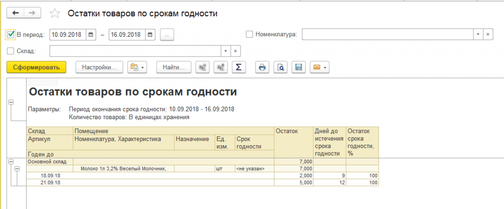The height and width of the screenshot is (209, 504).
Task: Click the 'Сформировать' button
Action: click(x=36, y=67)
